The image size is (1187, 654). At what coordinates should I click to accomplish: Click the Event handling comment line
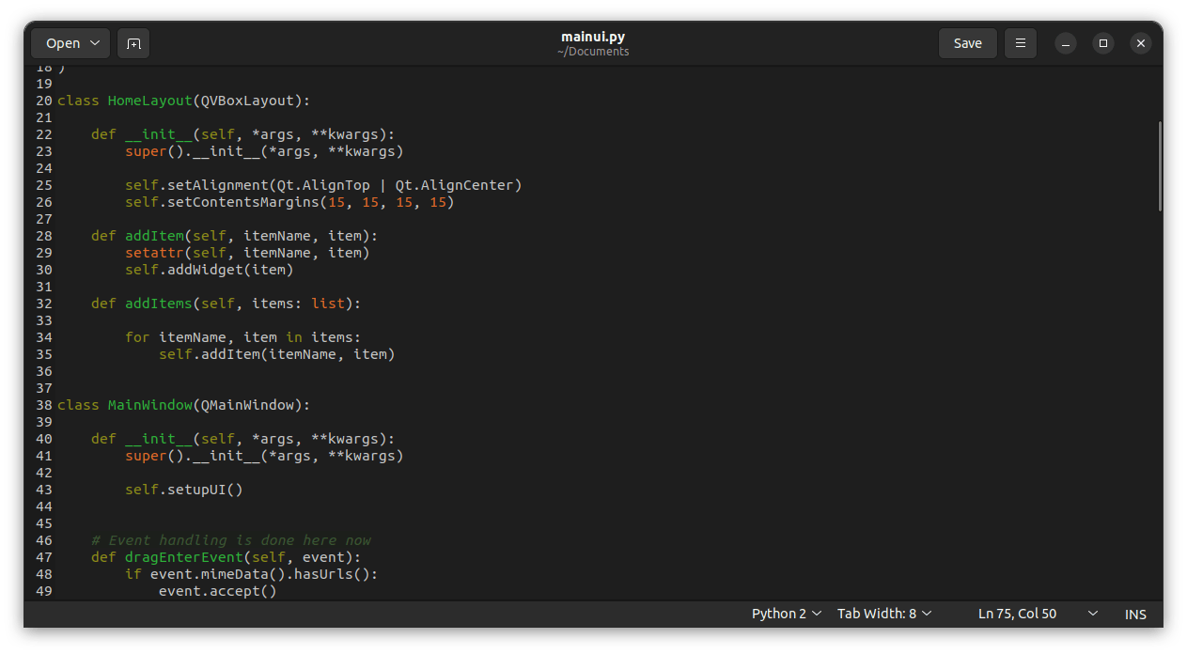click(x=230, y=540)
